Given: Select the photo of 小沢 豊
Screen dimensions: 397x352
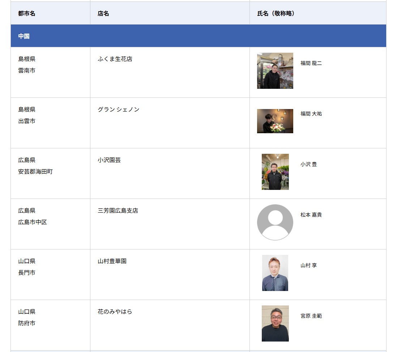Looking at the screenshot, I should 275,172.
